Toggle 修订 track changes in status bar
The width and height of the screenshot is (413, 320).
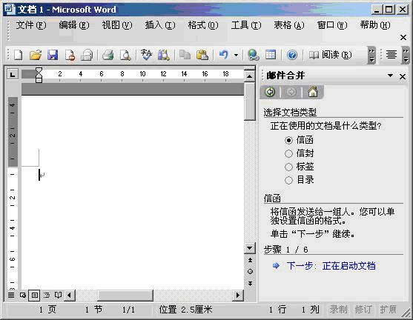(363, 310)
